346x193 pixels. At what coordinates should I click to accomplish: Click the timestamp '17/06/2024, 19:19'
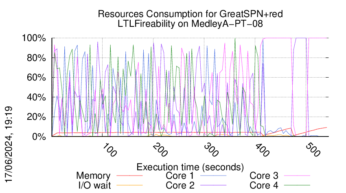coord(9,144)
